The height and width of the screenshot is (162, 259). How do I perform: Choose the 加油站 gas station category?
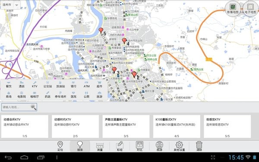coord(60,85)
